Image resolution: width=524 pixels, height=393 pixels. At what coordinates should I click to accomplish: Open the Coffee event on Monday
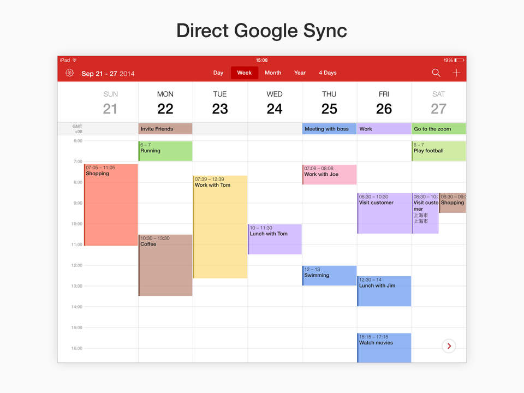pyautogui.click(x=165, y=265)
